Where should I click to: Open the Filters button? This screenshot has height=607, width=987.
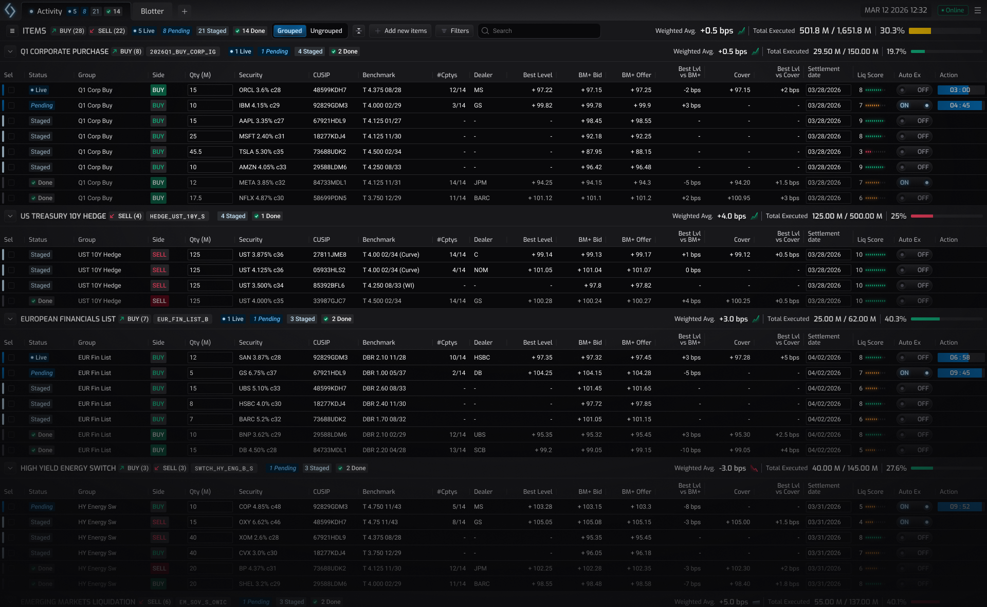(454, 31)
